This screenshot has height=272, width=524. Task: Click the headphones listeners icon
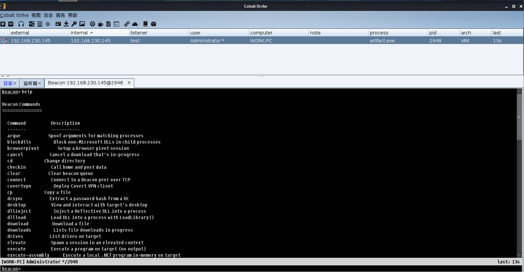[x=21, y=24]
